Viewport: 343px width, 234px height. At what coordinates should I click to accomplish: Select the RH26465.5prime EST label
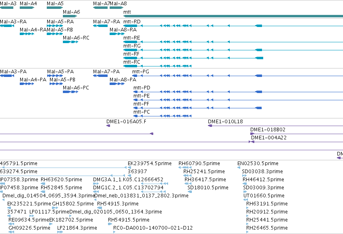[x=267, y=228]
